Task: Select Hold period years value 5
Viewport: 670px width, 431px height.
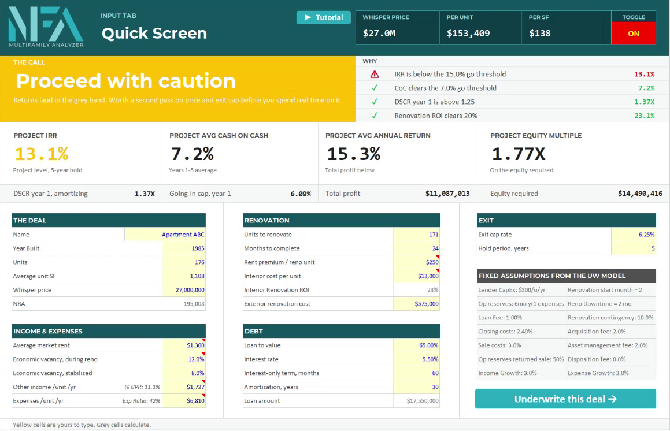Action: point(633,248)
